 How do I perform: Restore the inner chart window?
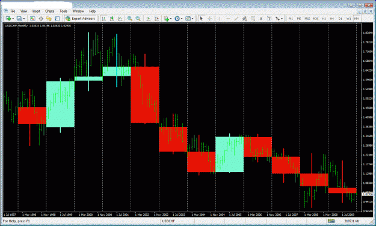click(365, 11)
